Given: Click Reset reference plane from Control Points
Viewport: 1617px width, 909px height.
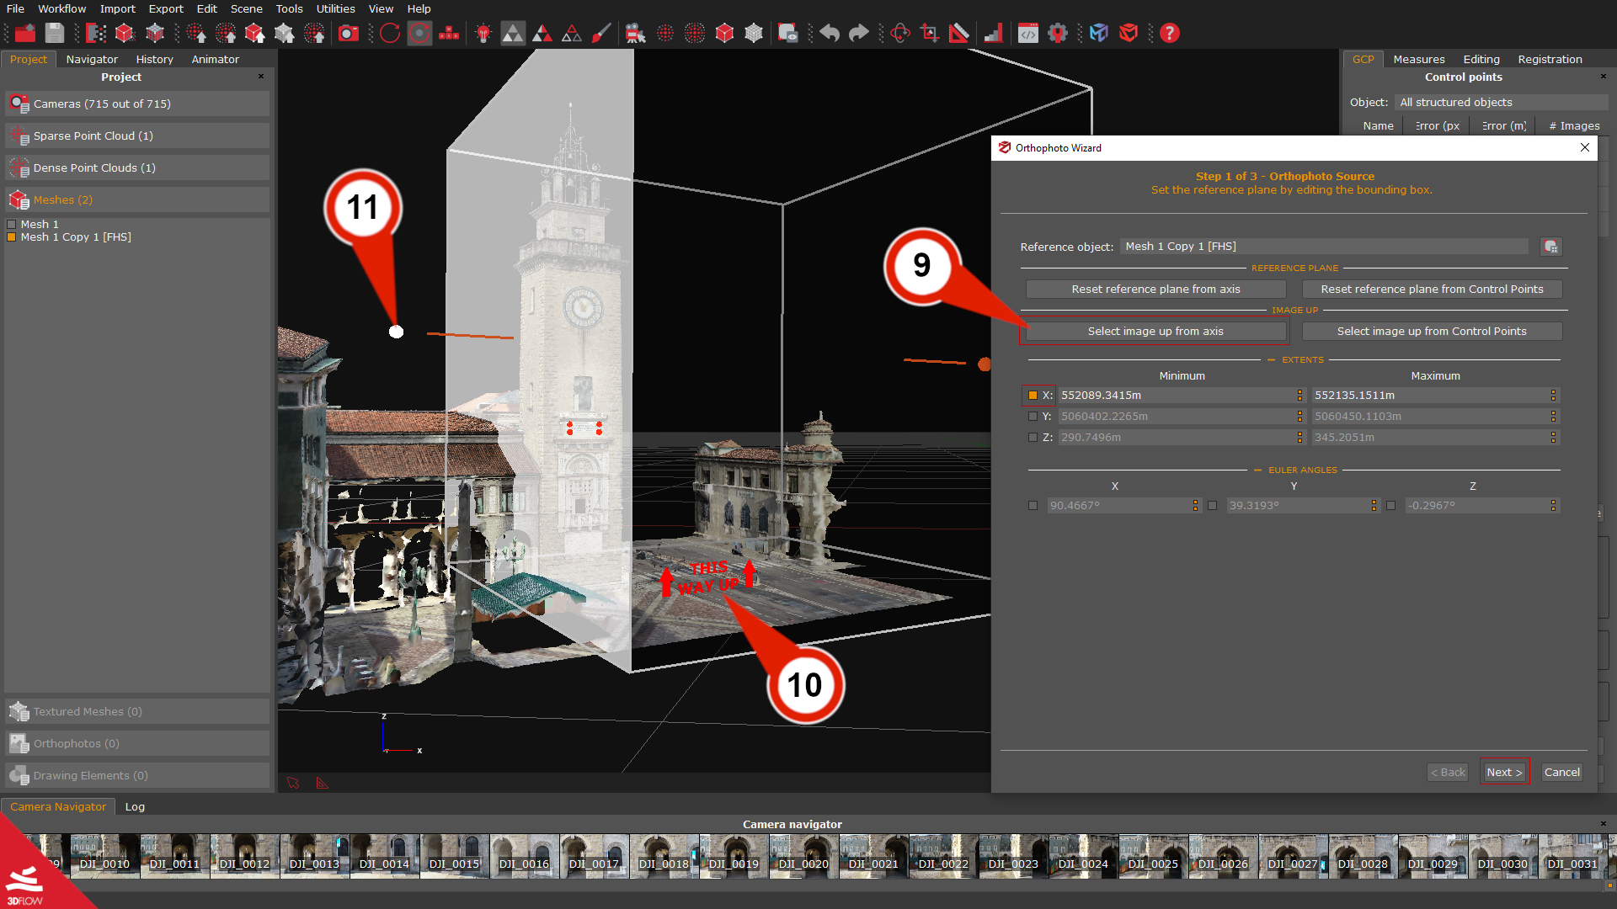Looking at the screenshot, I should point(1432,289).
